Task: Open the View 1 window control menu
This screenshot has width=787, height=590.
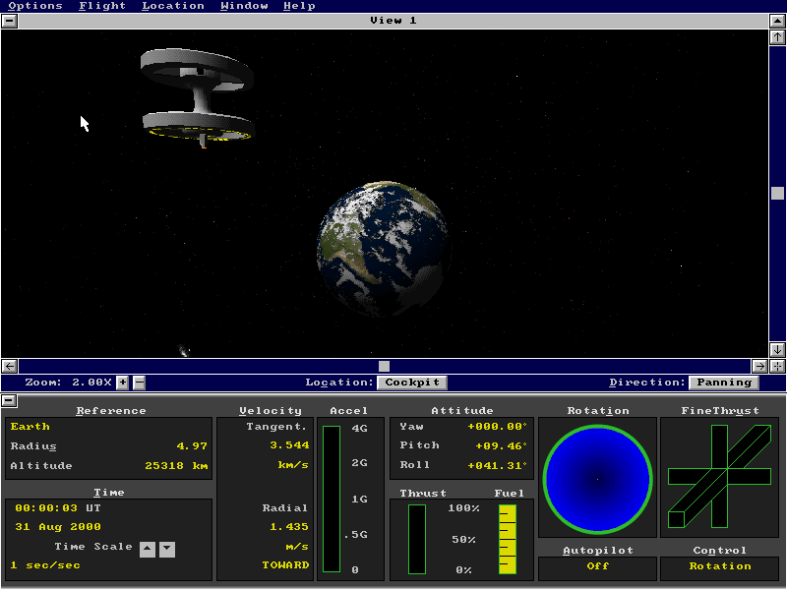Action: click(x=10, y=21)
